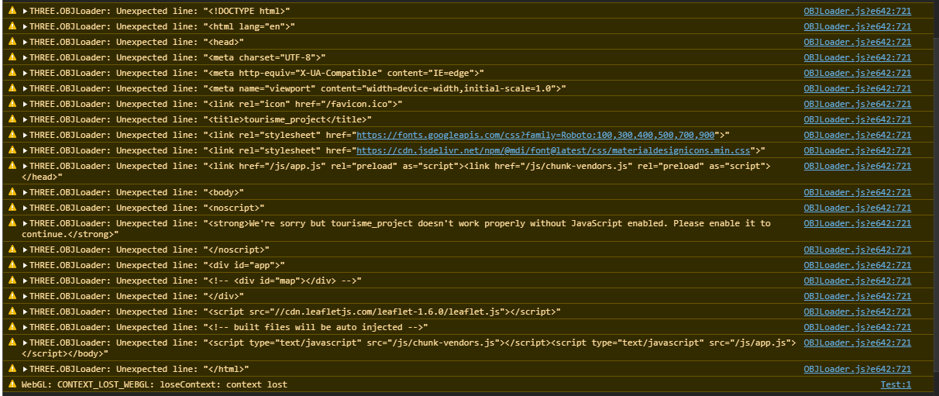This screenshot has width=939, height=396.
Task: Click warning icon on the materialdesignicons stylesheet line
Action: click(12, 150)
